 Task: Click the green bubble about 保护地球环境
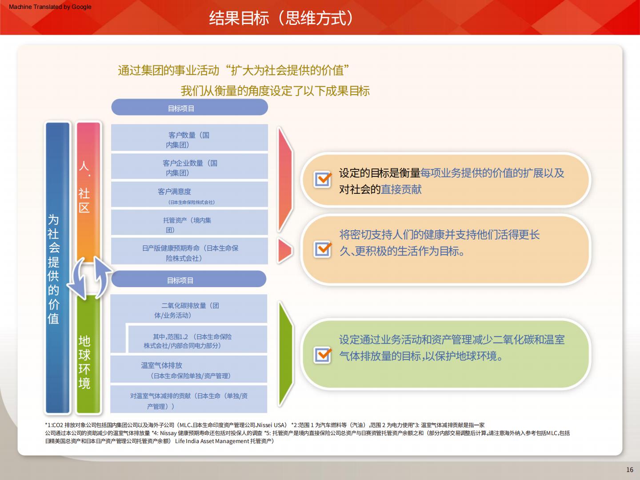(446, 355)
